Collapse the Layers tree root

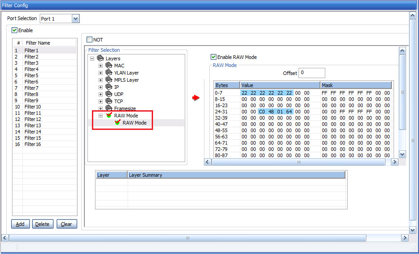[x=92, y=58]
